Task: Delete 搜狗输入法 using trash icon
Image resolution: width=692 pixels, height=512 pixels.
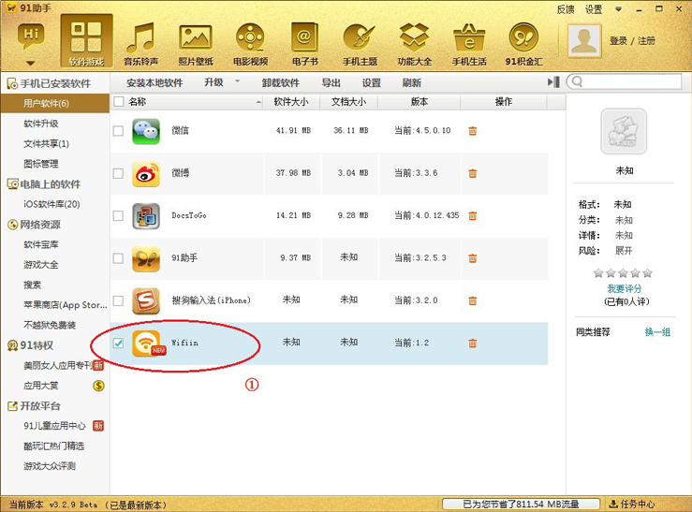Action: [472, 300]
